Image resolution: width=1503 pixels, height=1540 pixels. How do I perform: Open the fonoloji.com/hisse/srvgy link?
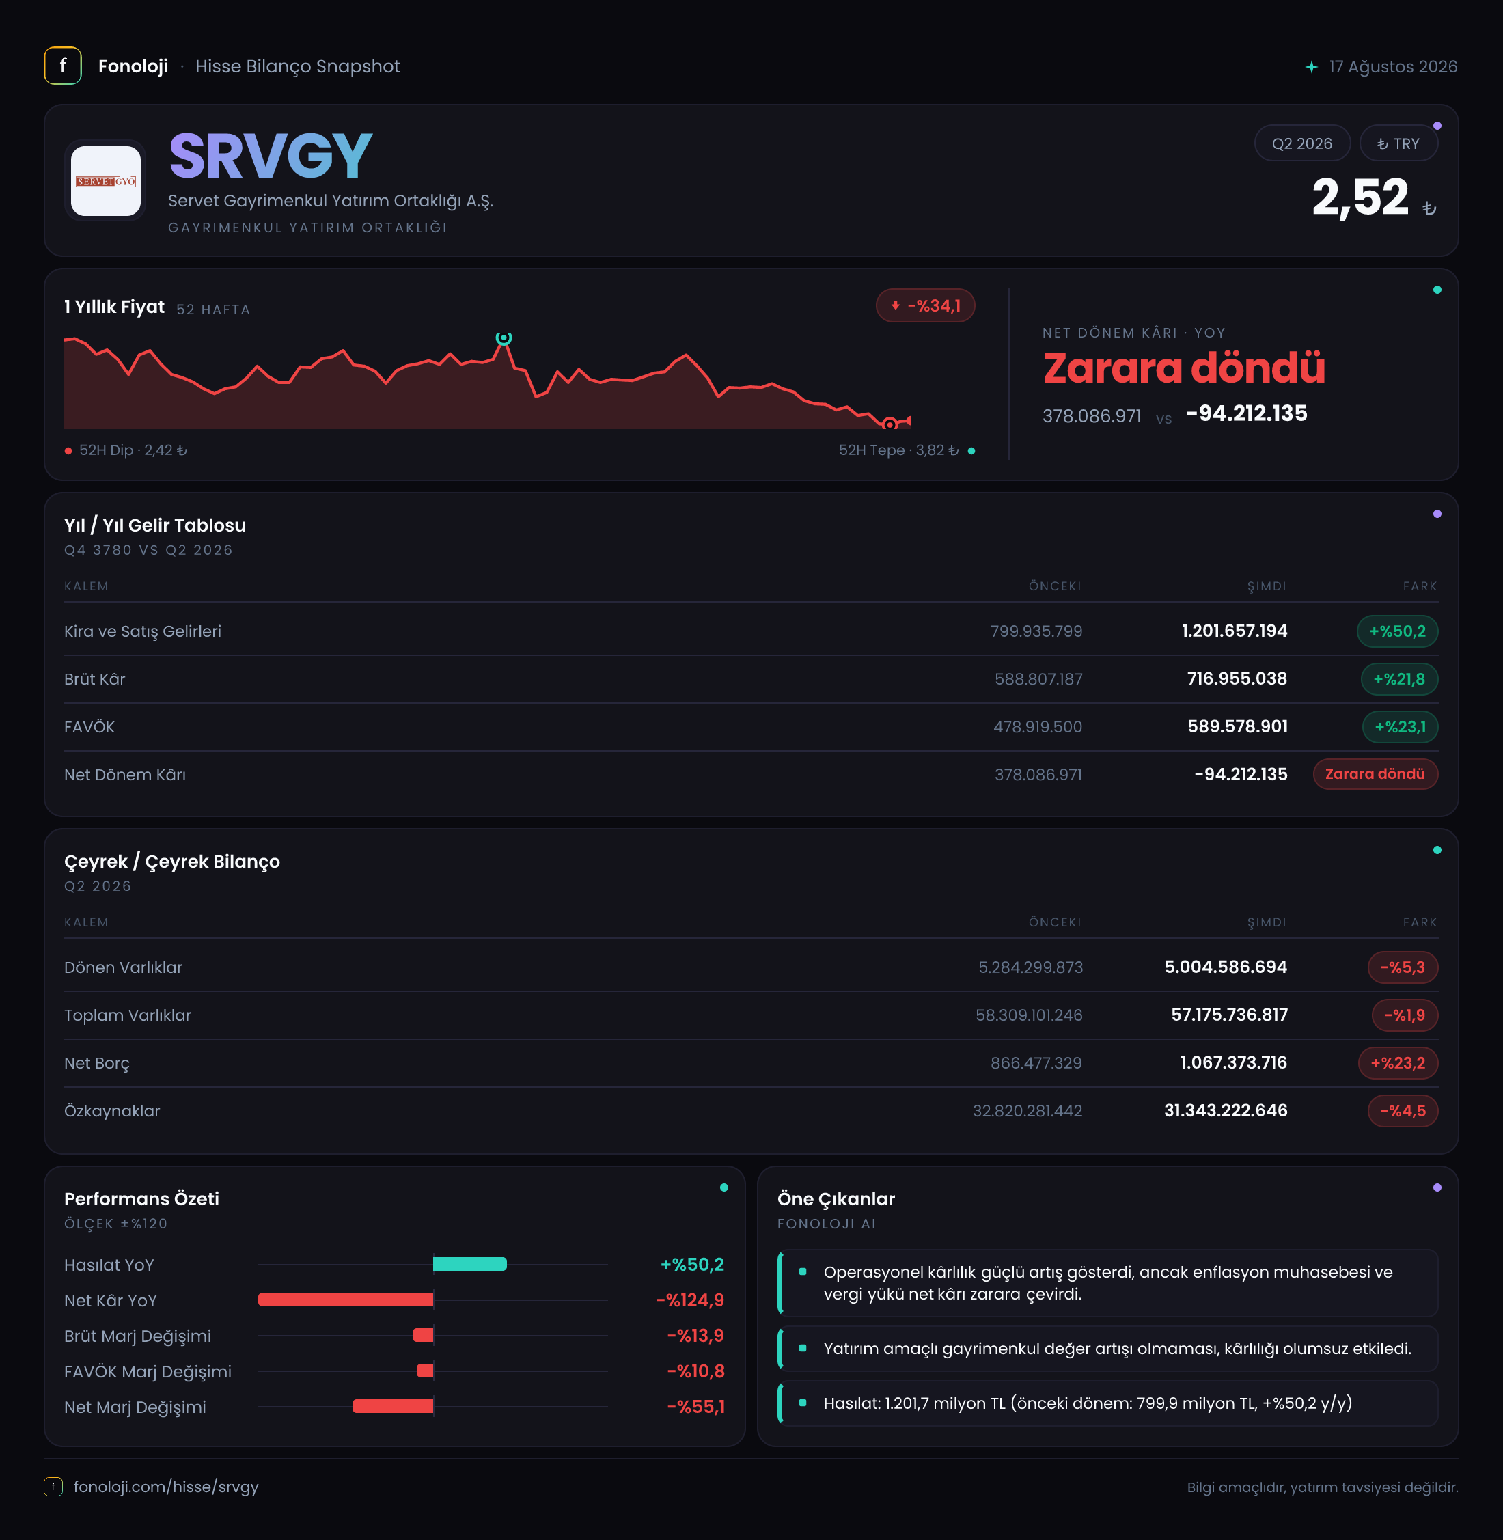166,1486
